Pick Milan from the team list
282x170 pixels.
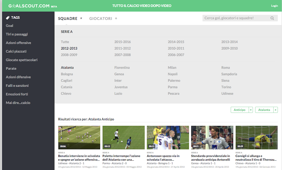click(172, 68)
